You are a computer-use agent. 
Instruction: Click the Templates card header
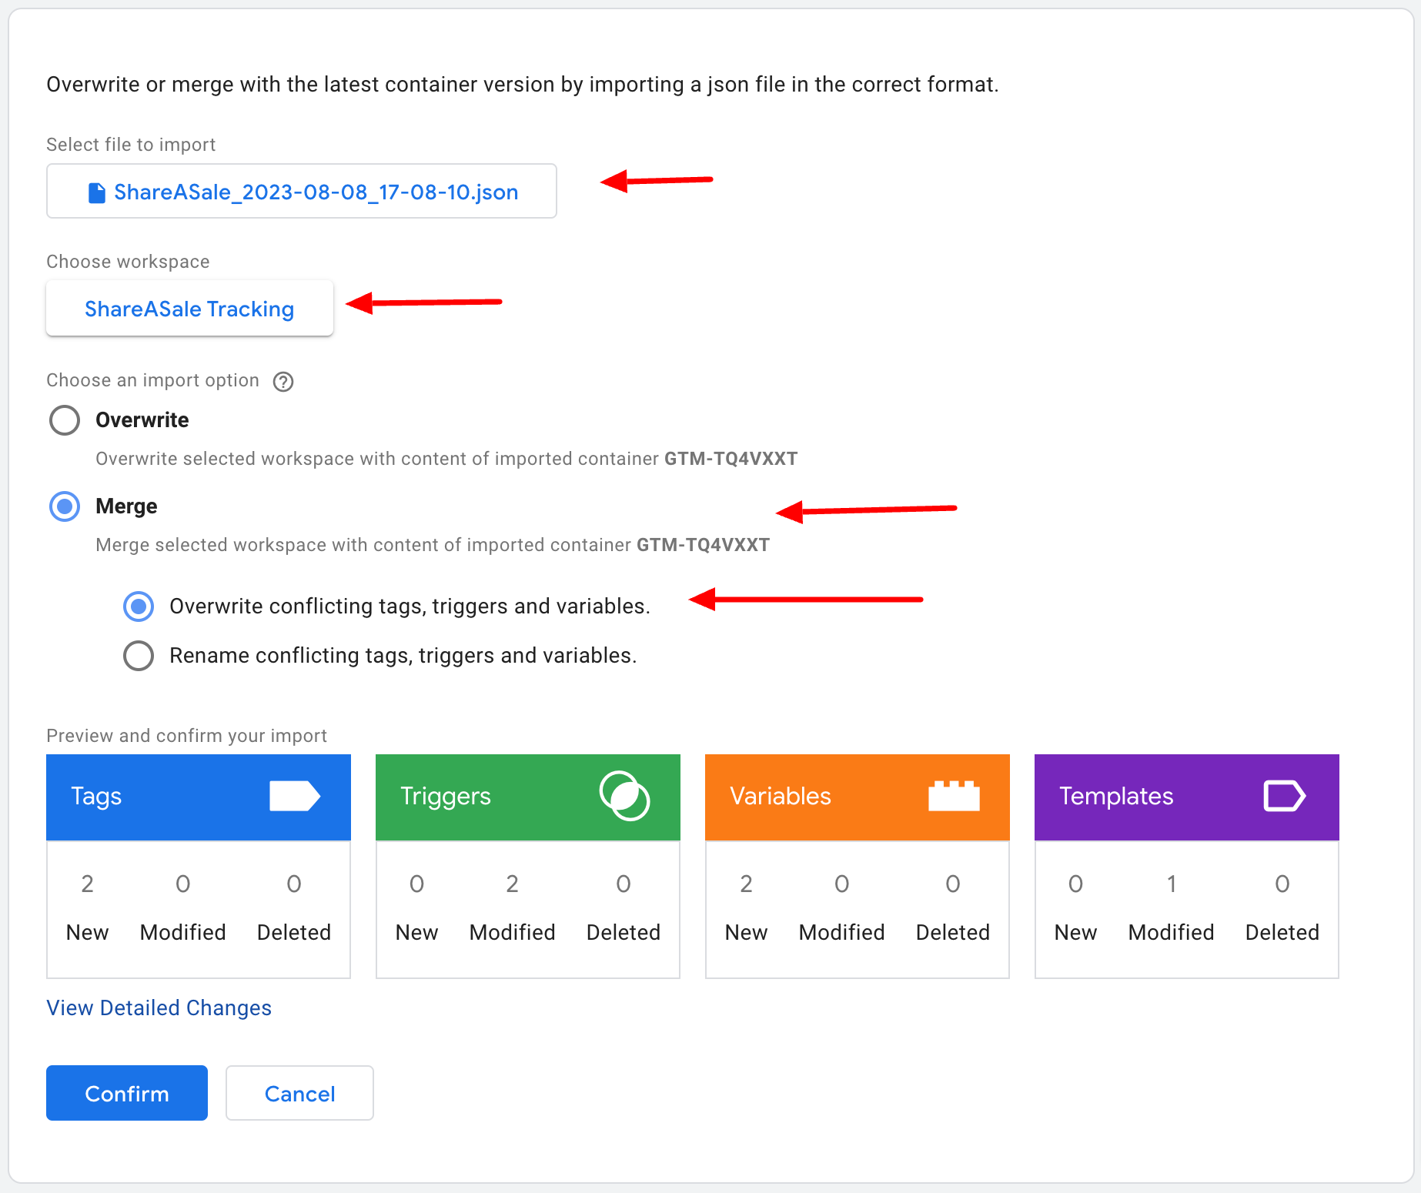(1187, 797)
